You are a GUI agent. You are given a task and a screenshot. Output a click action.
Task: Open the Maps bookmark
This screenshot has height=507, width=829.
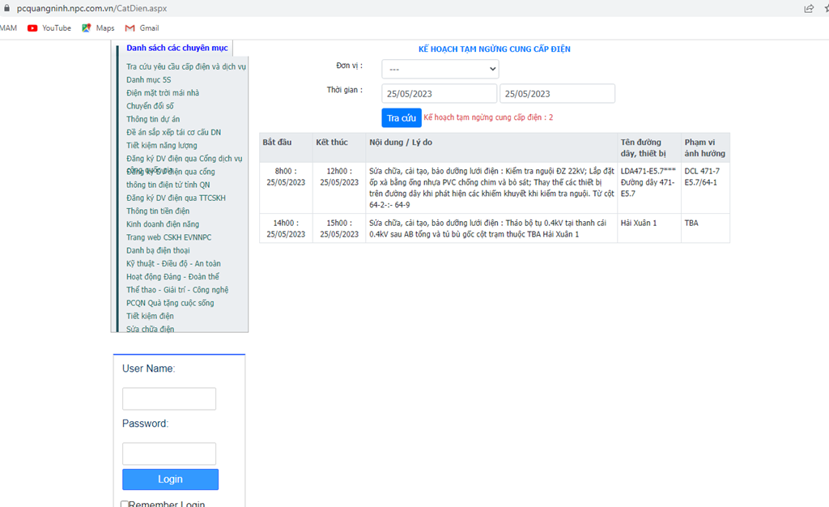point(98,28)
